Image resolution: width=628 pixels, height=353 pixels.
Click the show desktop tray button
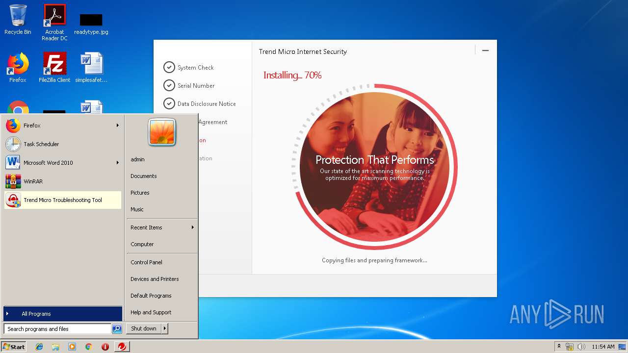click(623, 347)
